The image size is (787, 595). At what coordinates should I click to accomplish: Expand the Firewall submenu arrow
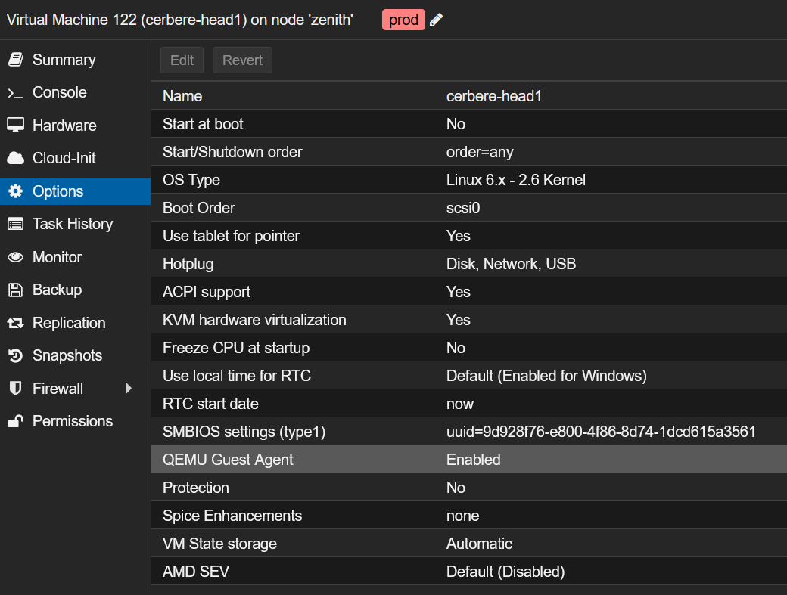(129, 388)
